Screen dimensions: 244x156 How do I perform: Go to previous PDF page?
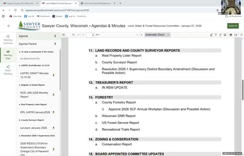[79, 35]
